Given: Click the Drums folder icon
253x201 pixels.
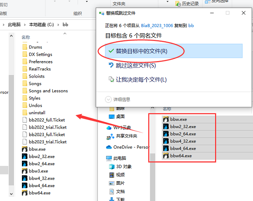Looking at the screenshot, I should [x=25, y=47].
